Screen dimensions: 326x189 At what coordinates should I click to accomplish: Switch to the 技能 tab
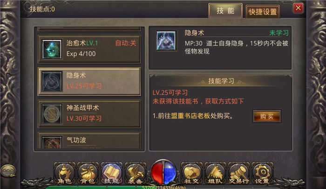[x=225, y=11]
